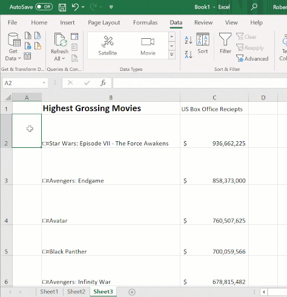The width and height of the screenshot is (287, 297).
Task: Click the Highest Grossing Movies title cell
Action: coord(111,108)
